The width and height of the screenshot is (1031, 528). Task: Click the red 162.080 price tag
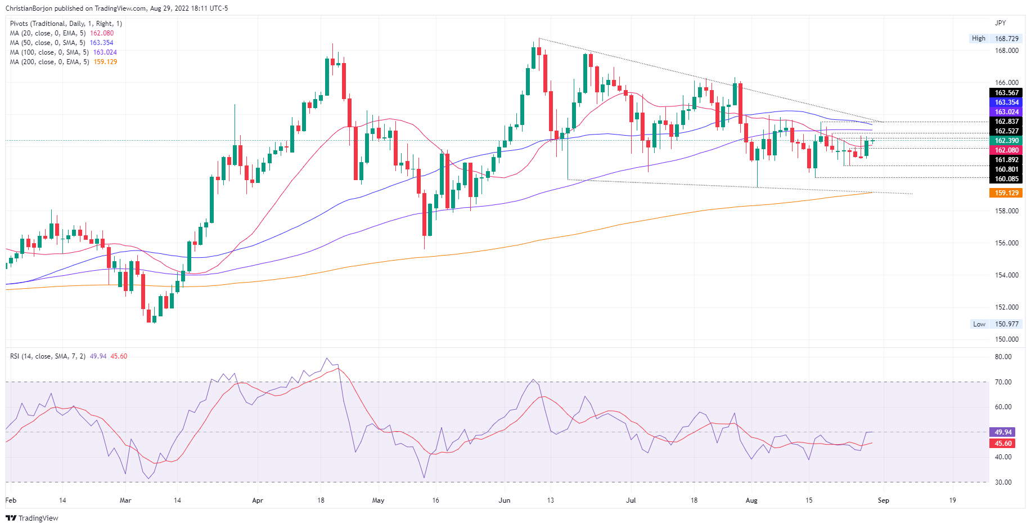click(x=1006, y=150)
